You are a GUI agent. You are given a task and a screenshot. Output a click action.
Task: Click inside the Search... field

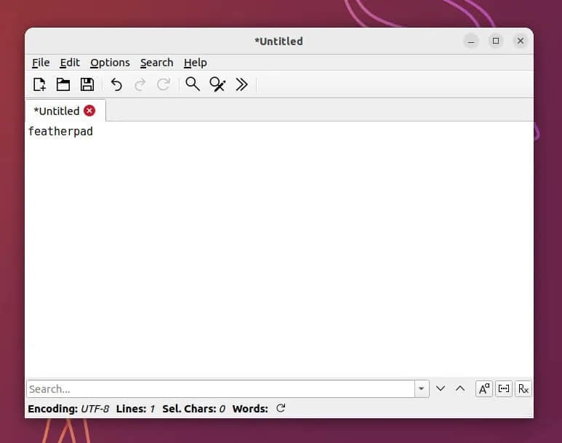221,389
